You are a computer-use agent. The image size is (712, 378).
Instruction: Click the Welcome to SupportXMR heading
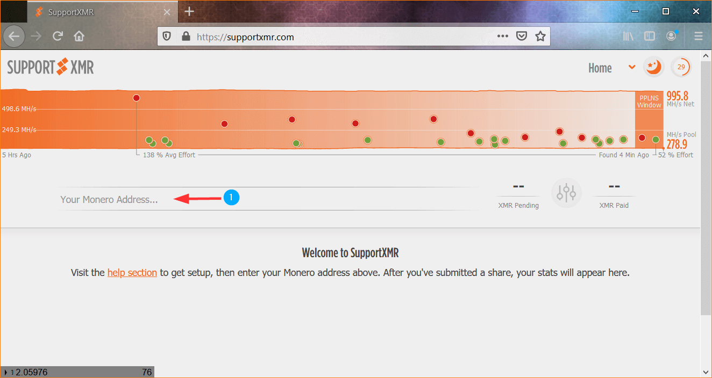coord(350,253)
